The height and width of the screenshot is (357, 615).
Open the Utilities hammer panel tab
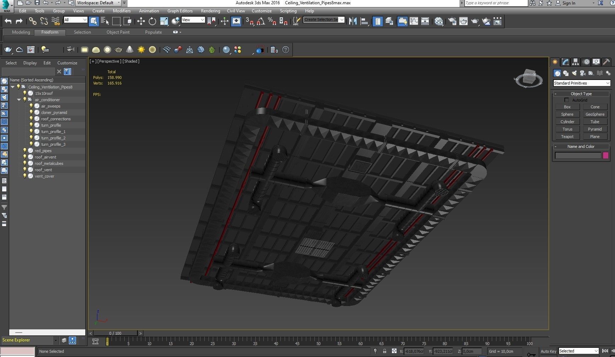(x=607, y=62)
